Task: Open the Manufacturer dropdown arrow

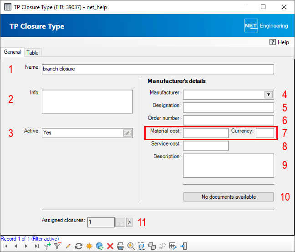Action: coord(269,95)
